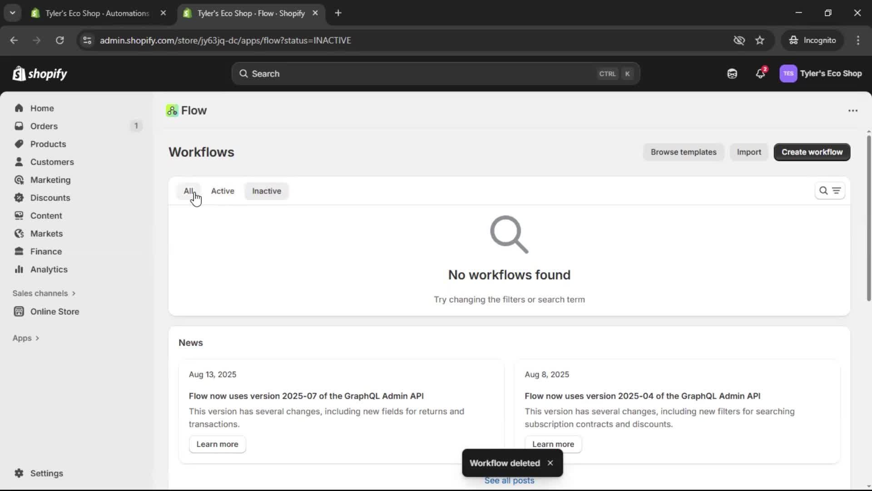
Task: Open the Flow page more actions menu
Action: pos(852,110)
